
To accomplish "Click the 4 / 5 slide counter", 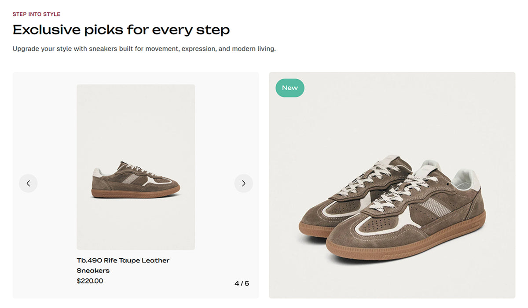I will click(242, 283).
